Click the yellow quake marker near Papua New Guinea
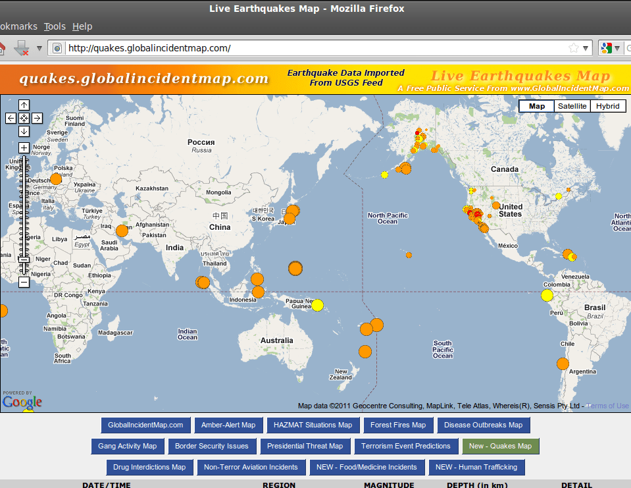Image resolution: width=631 pixels, height=488 pixels. click(318, 305)
